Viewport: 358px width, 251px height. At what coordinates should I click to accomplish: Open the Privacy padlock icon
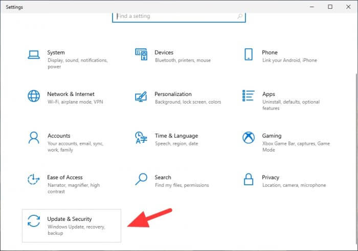(249, 179)
